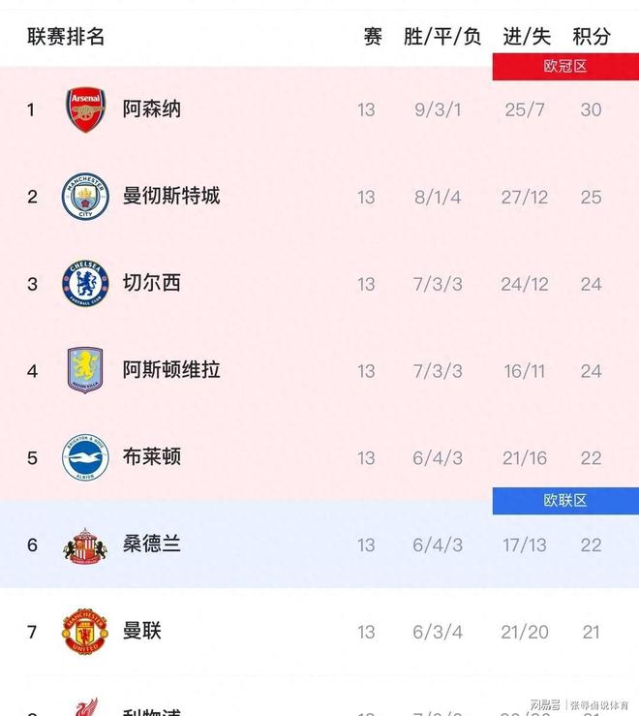Click the Aston Villa crest icon
This screenshot has height=716, width=639.
[85, 370]
